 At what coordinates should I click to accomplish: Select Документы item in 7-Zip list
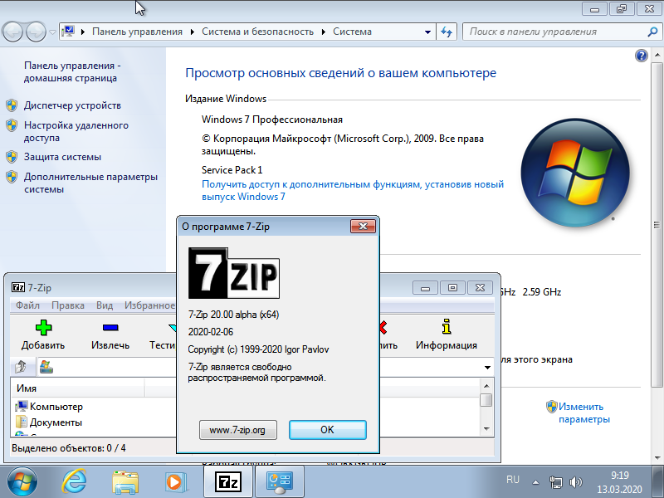click(x=56, y=422)
